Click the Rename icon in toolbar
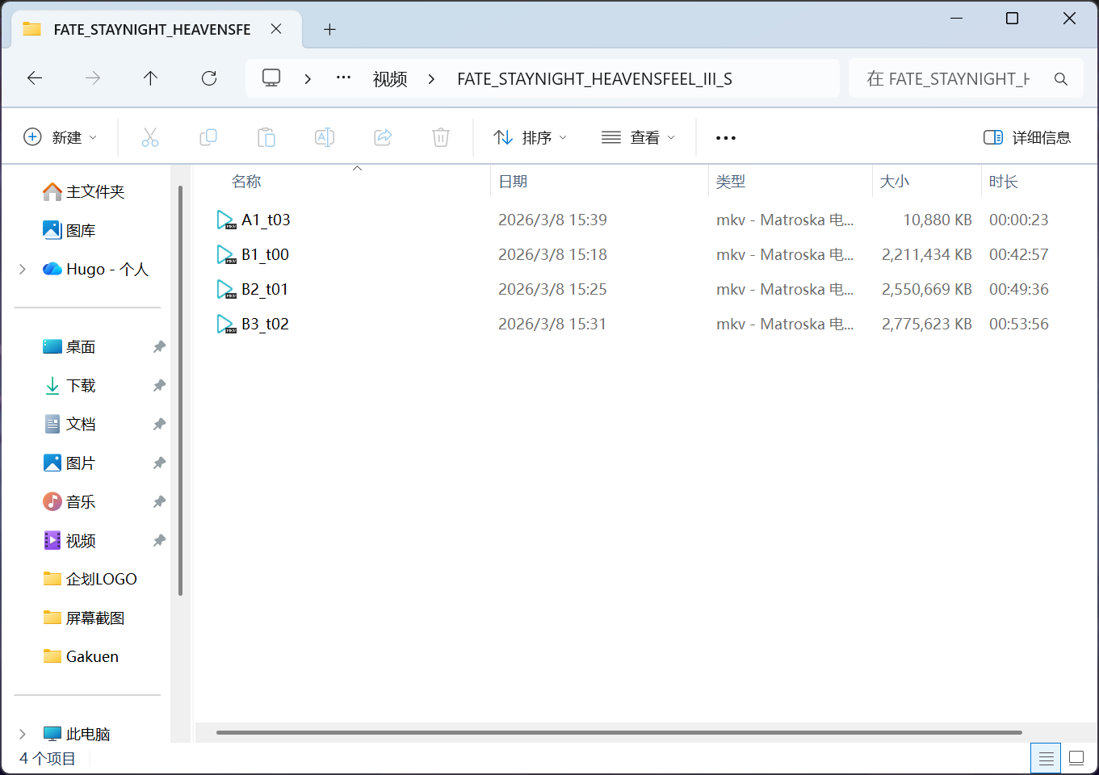Image resolution: width=1099 pixels, height=775 pixels. (x=325, y=137)
